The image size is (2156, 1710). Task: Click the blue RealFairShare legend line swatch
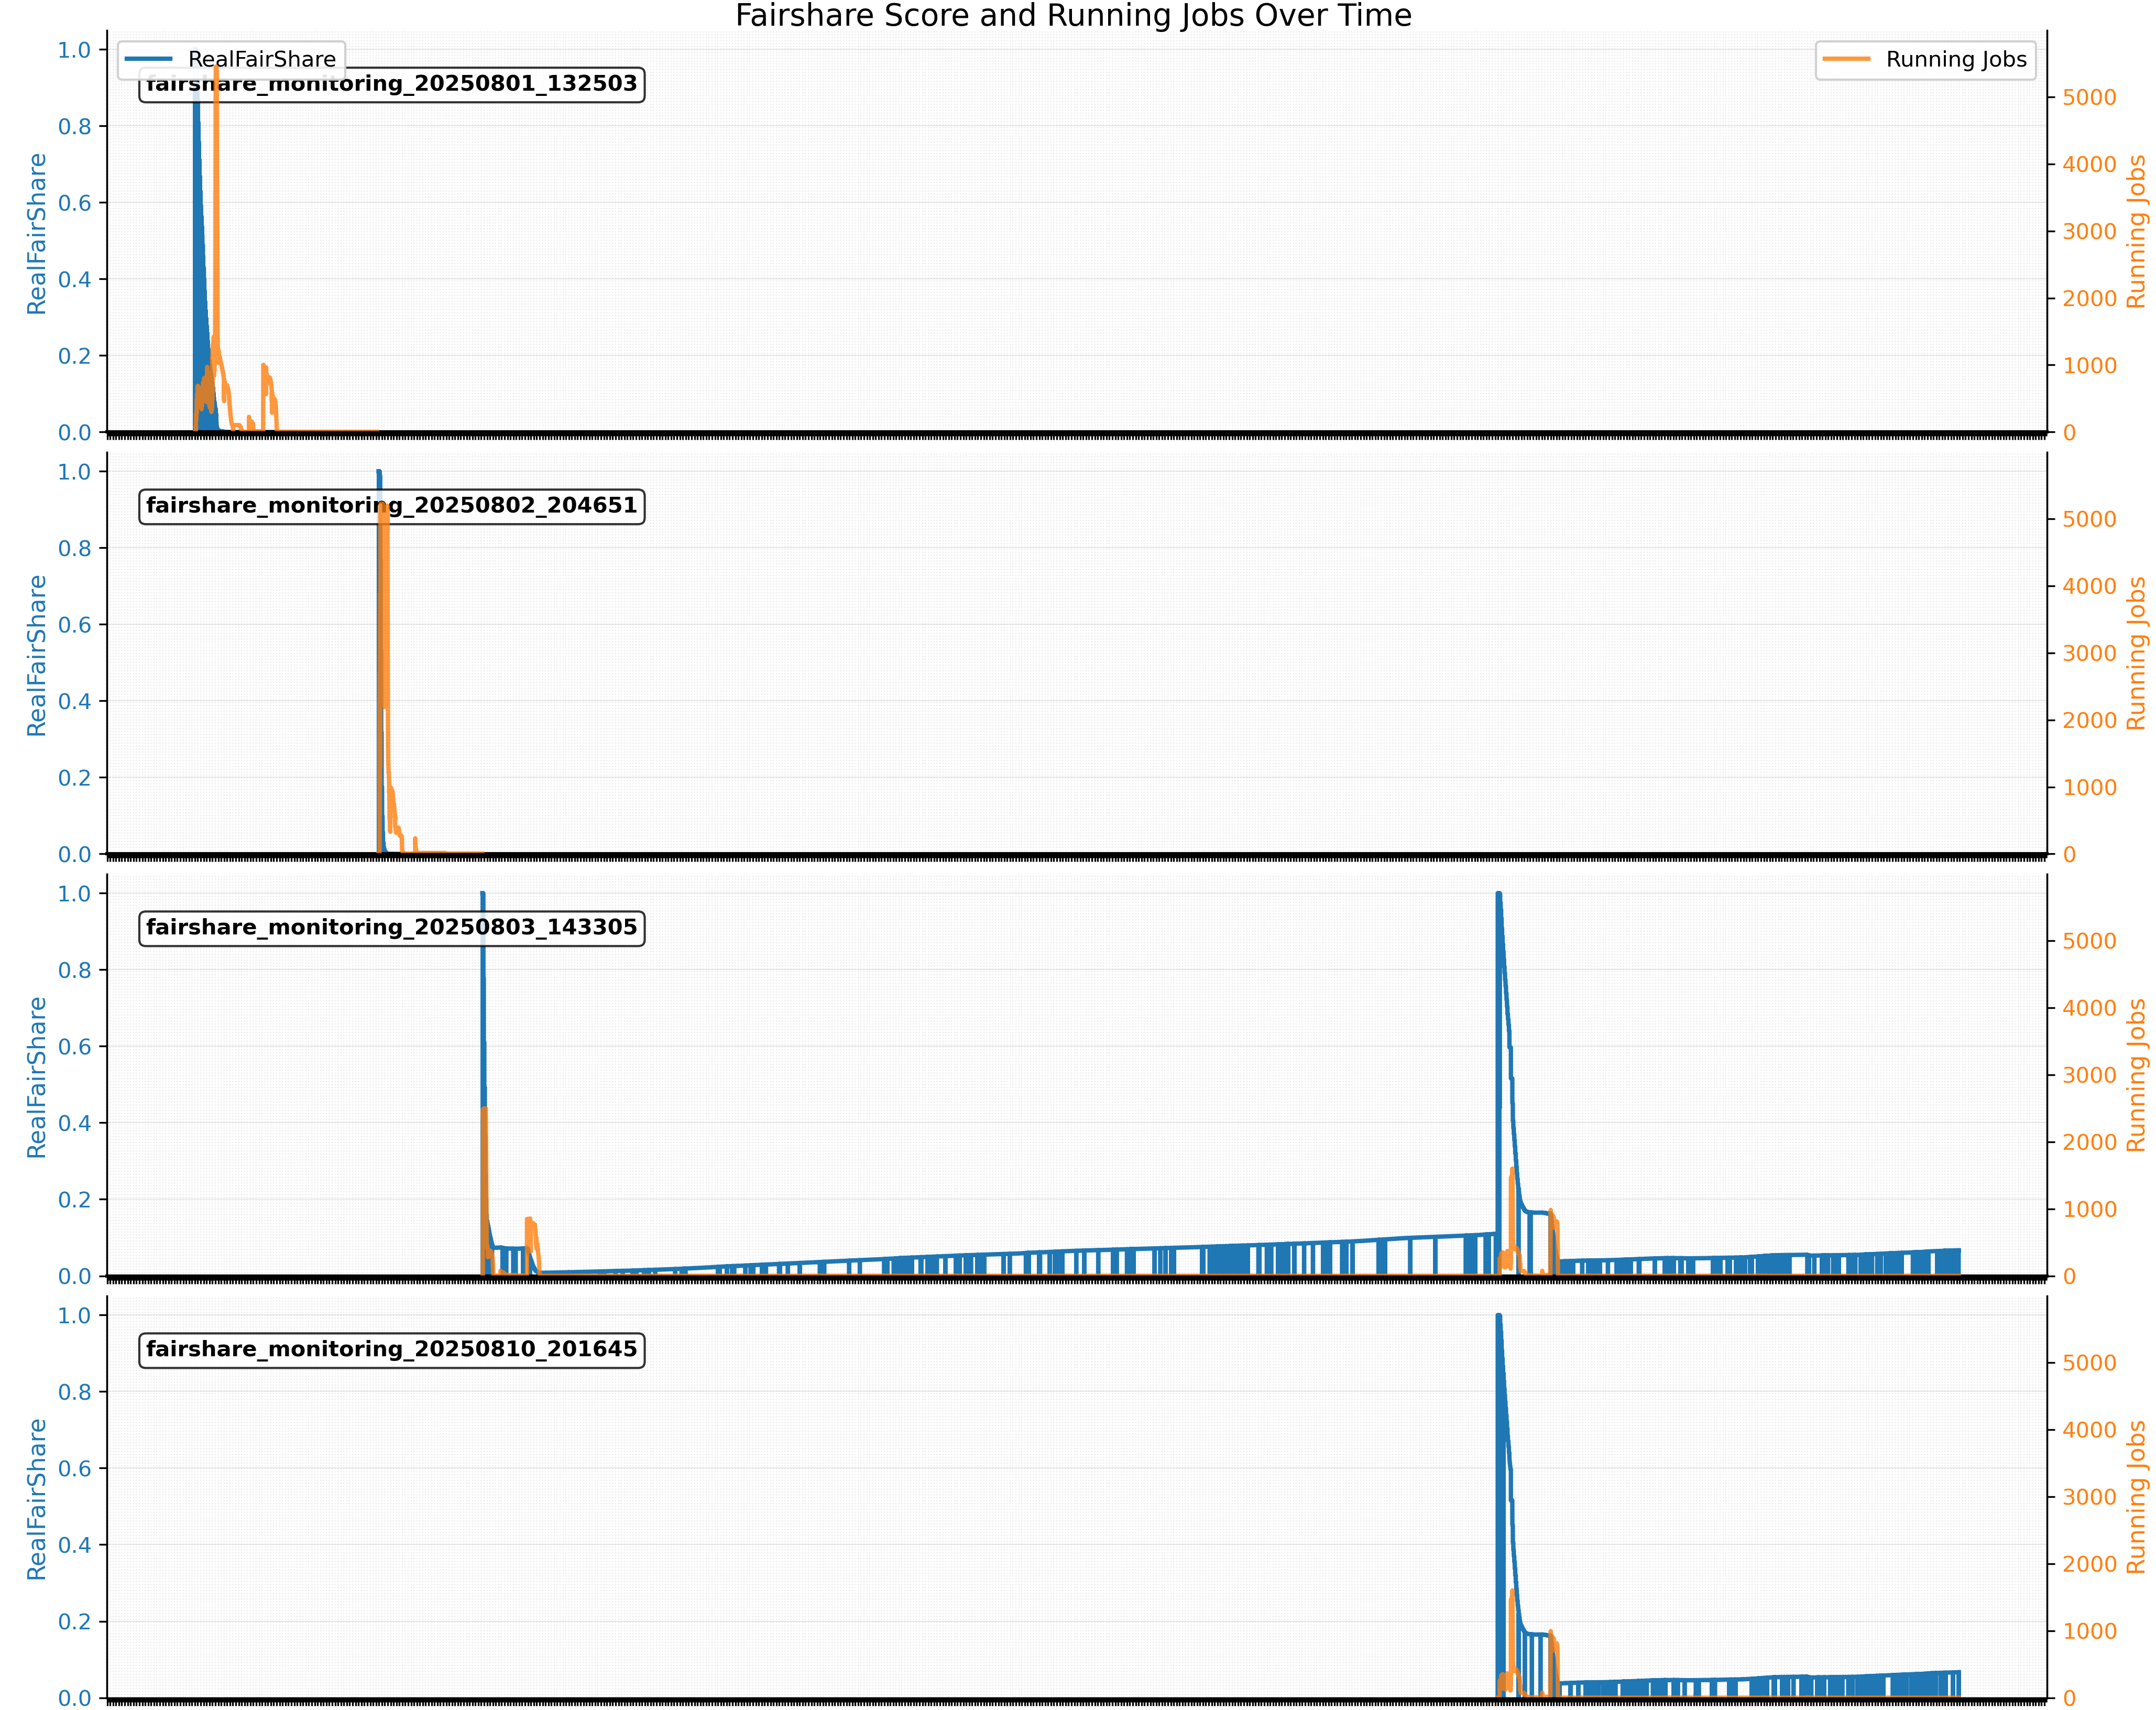coord(148,59)
